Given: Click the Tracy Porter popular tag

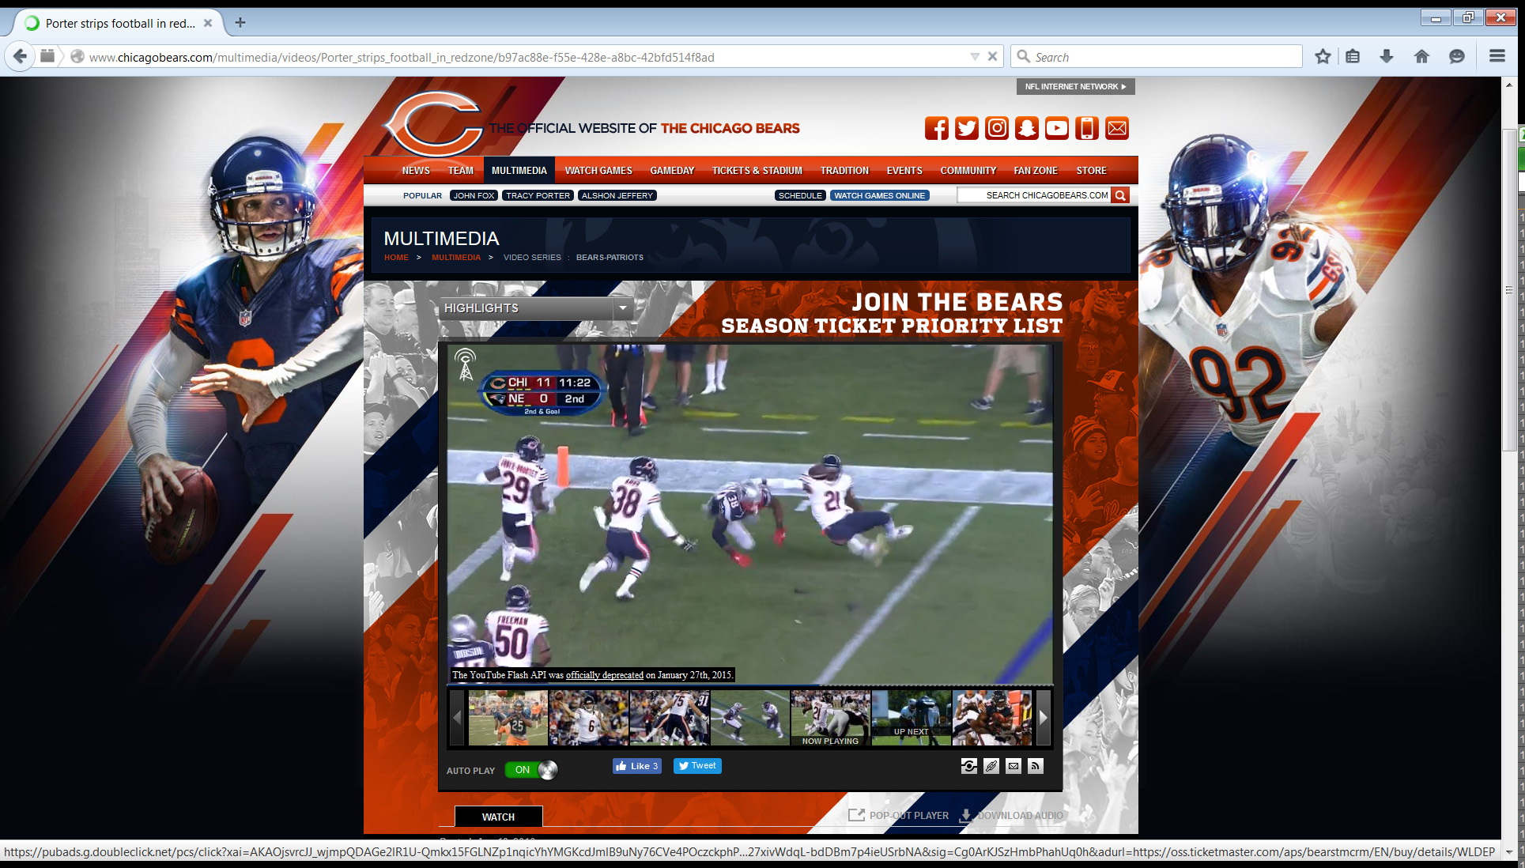Looking at the screenshot, I should pyautogui.click(x=538, y=195).
